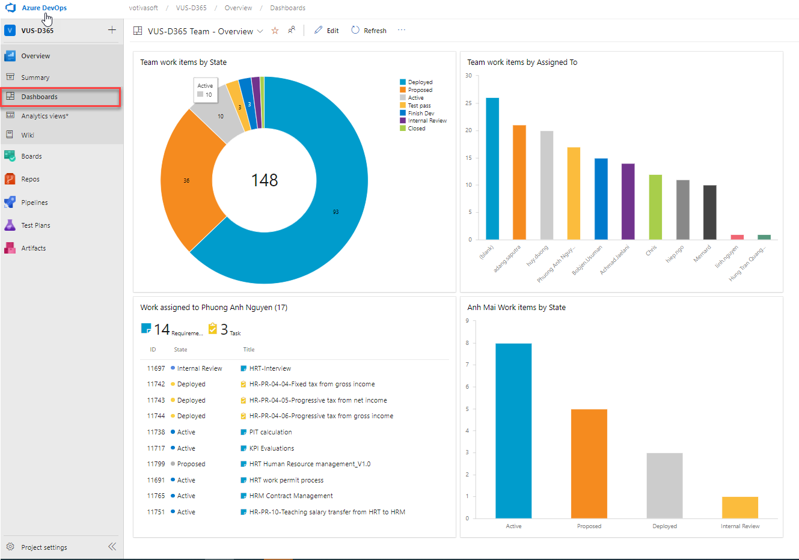Collapse the sidebar with the double chevron
Image resolution: width=799 pixels, height=560 pixels.
pos(112,547)
